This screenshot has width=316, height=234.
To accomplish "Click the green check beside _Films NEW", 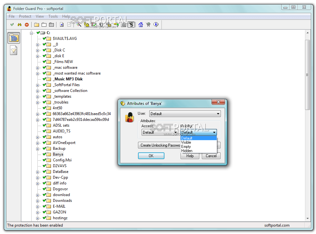I will [44, 61].
